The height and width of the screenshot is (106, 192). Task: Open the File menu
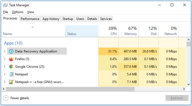(5, 12)
